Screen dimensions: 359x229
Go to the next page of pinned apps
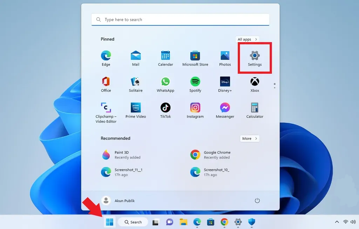click(x=275, y=88)
